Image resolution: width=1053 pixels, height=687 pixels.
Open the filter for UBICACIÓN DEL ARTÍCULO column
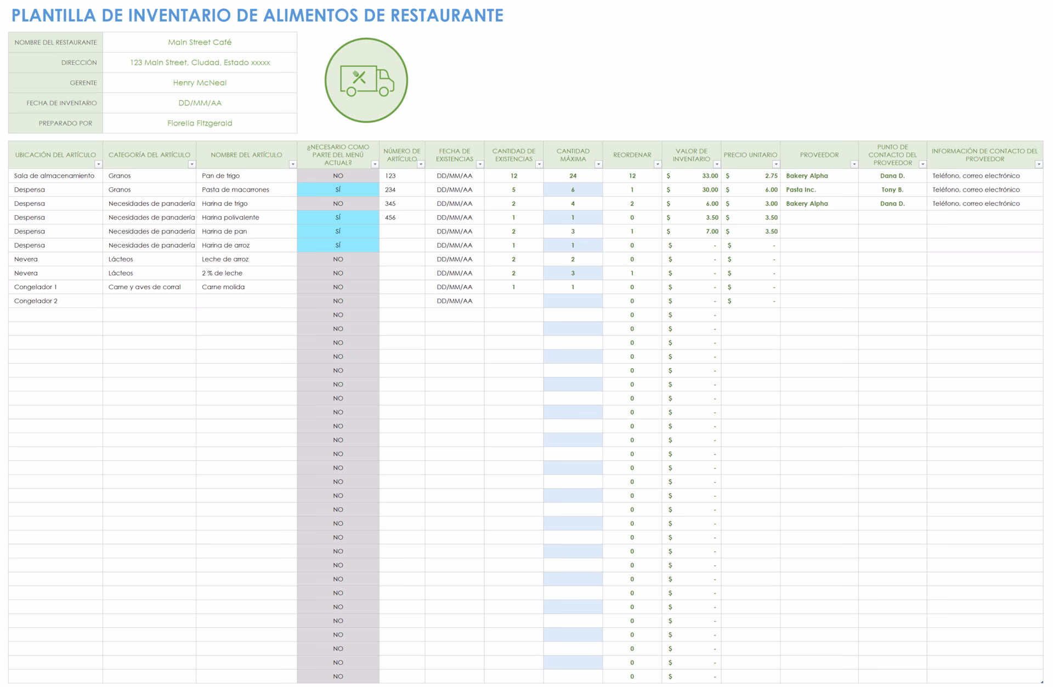point(99,163)
